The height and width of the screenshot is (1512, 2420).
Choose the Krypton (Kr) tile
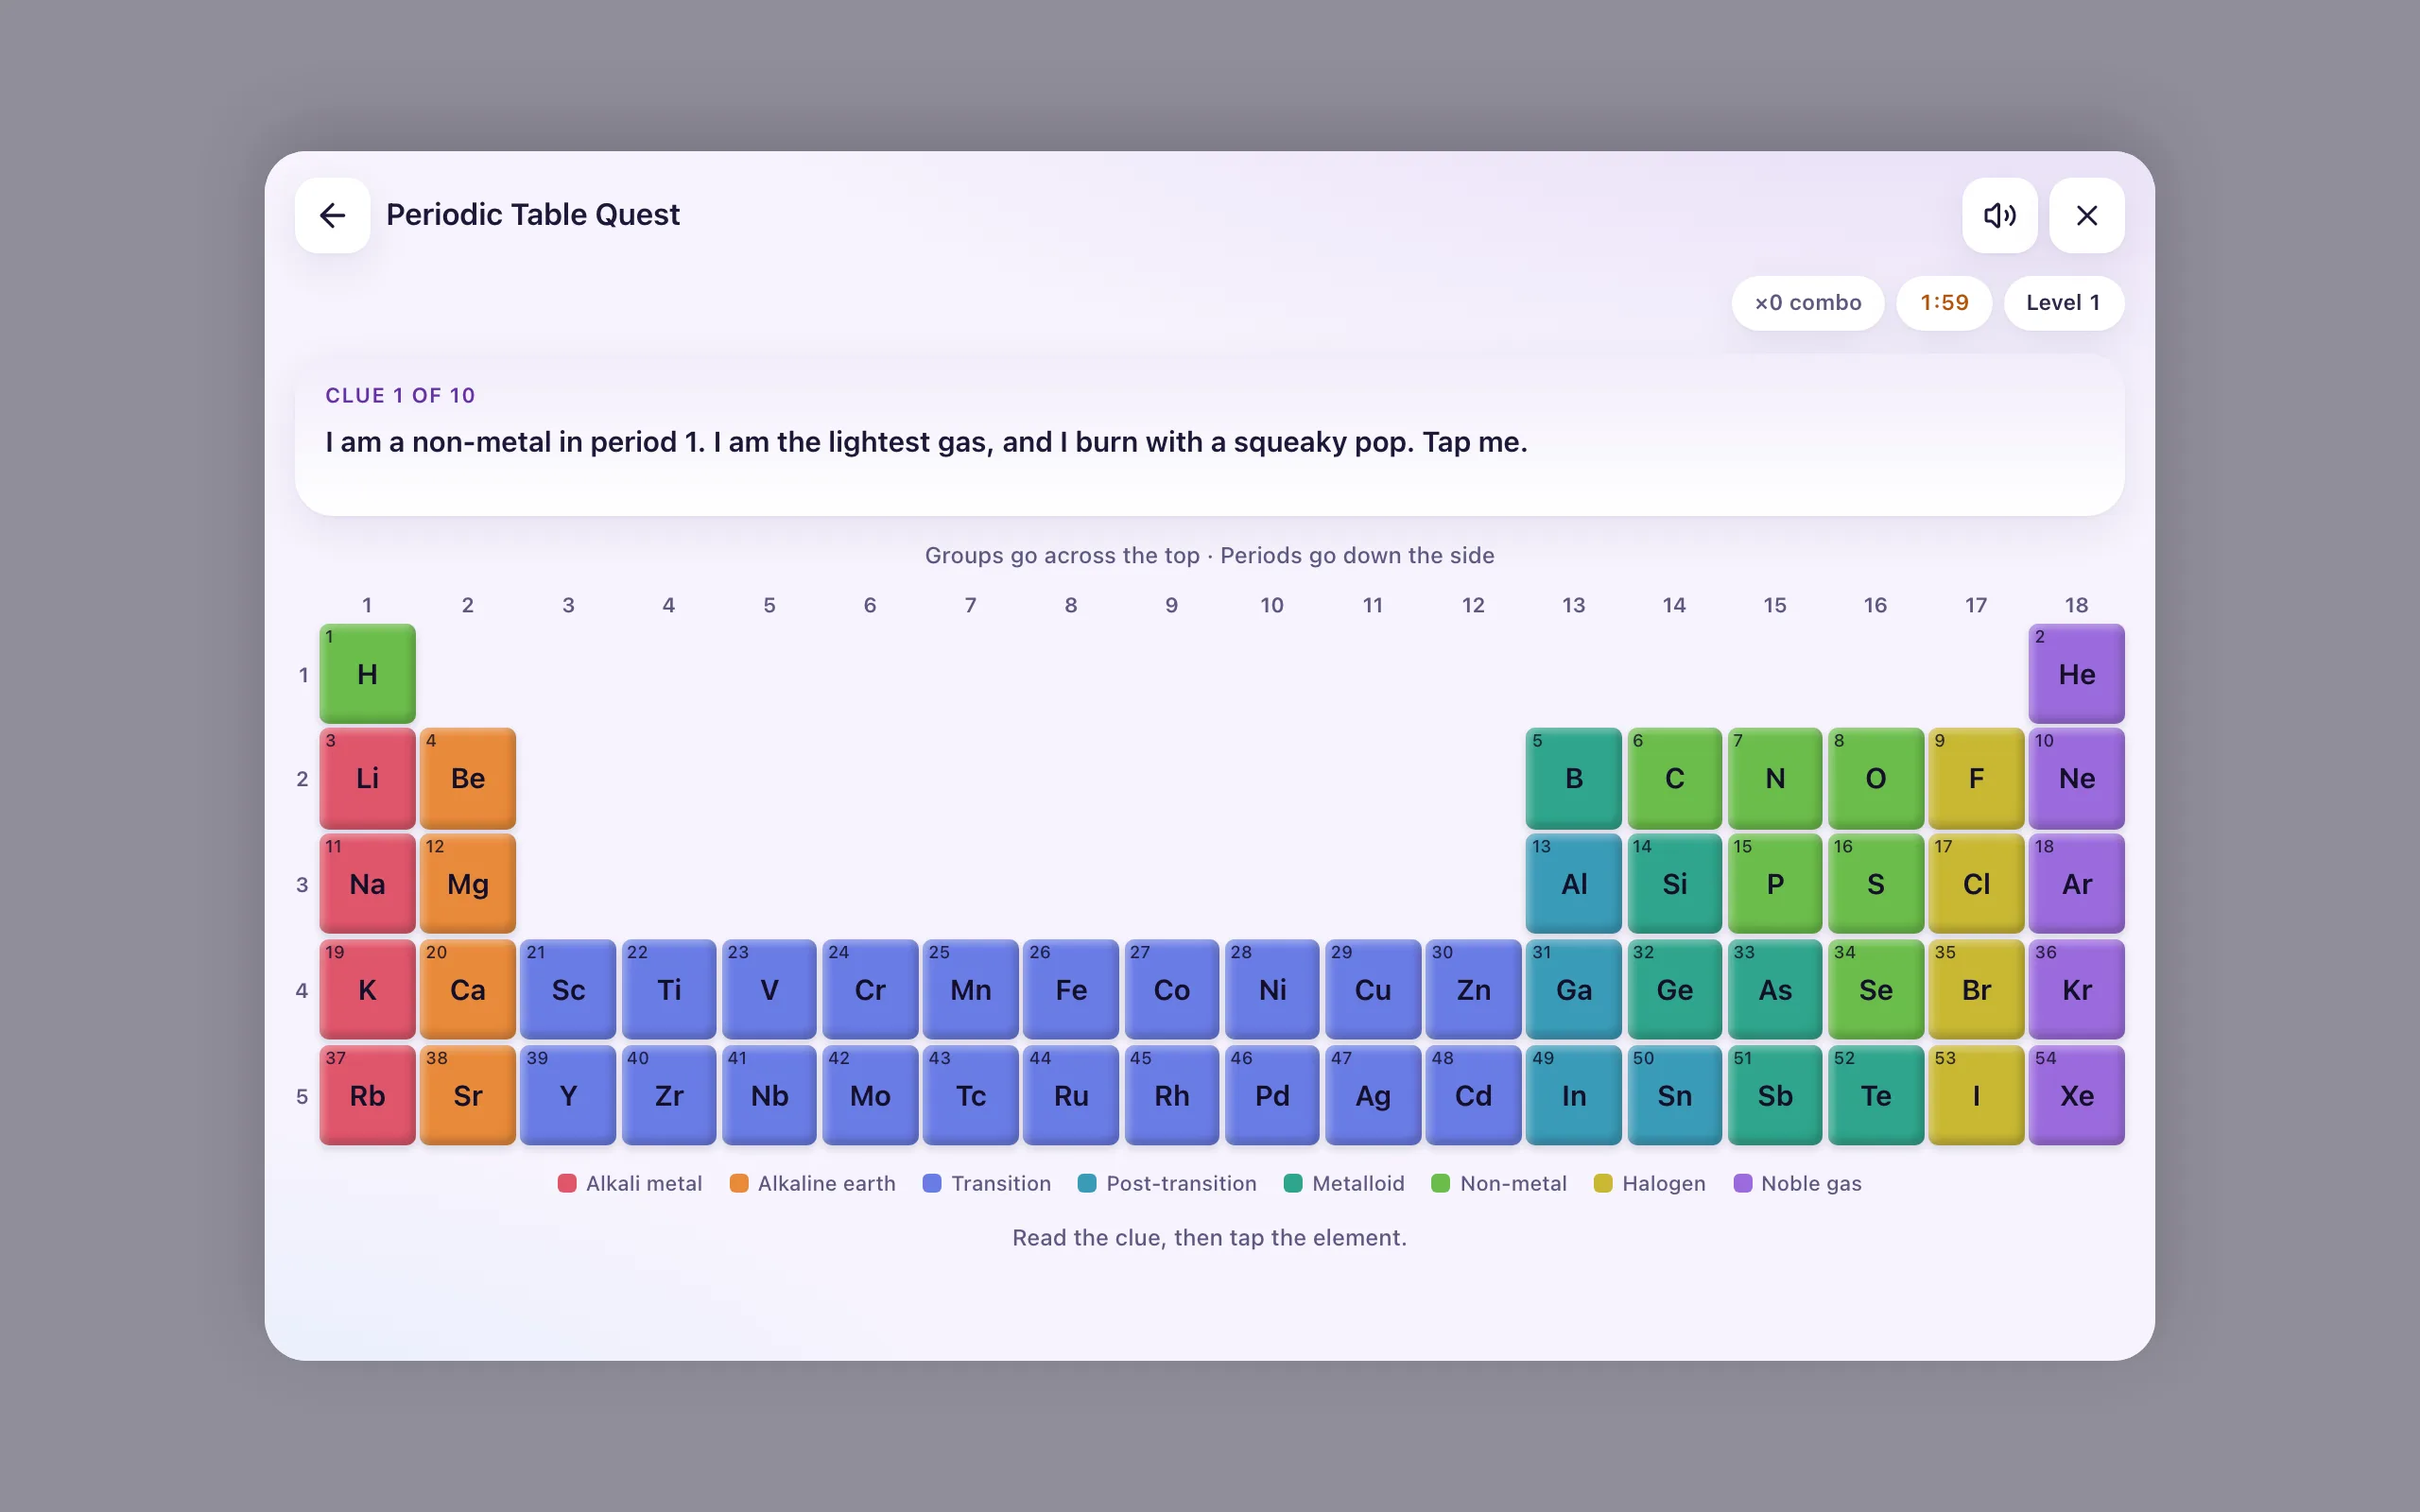click(2076, 989)
